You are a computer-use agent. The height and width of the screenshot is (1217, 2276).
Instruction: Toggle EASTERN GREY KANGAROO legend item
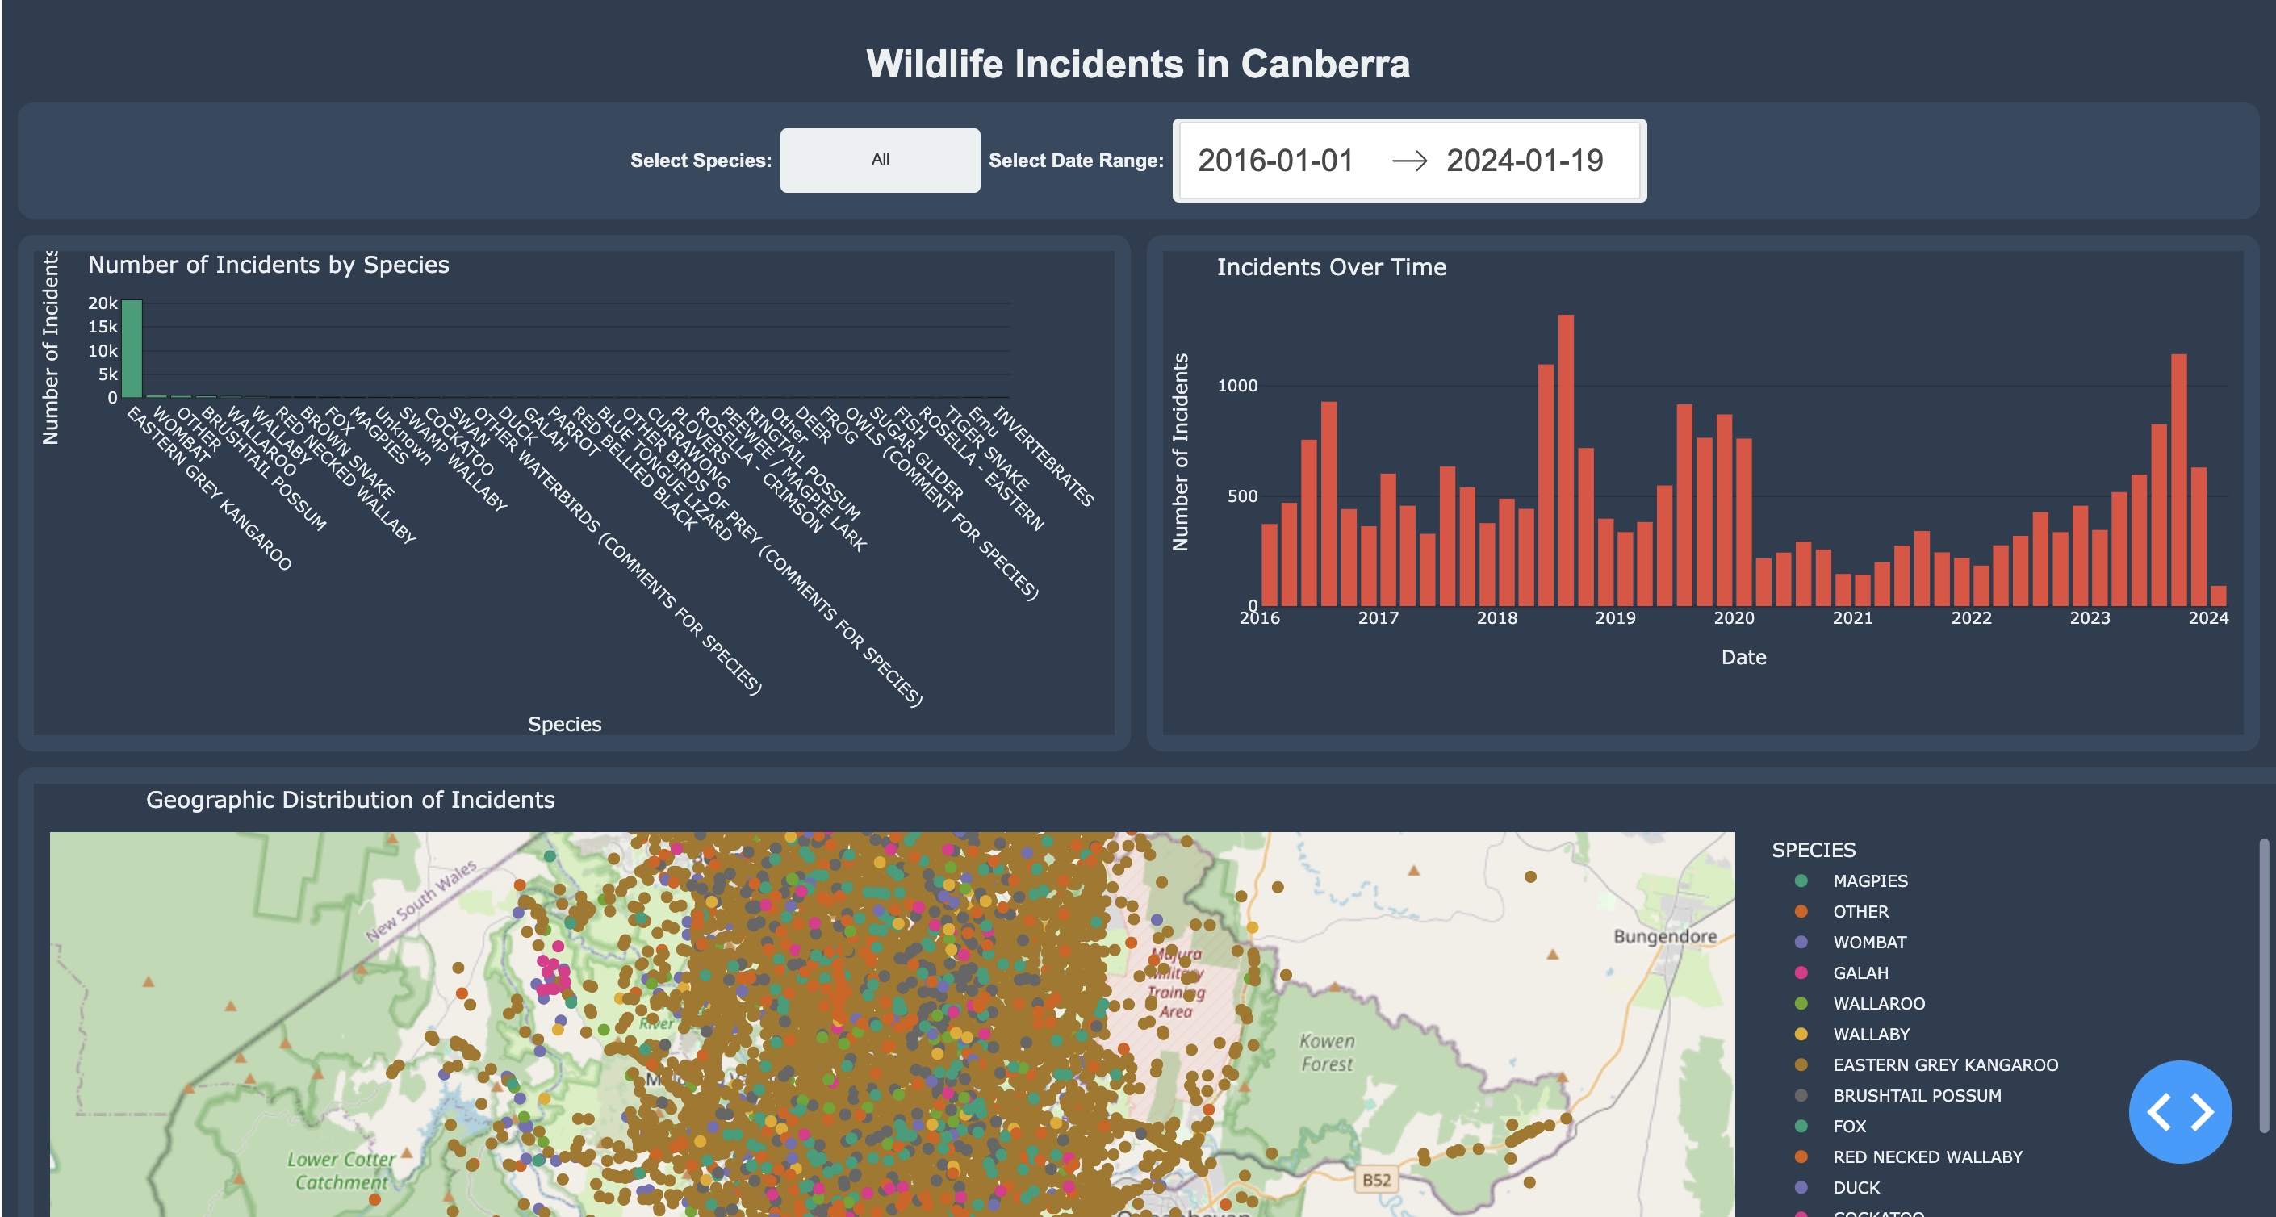point(1944,1064)
